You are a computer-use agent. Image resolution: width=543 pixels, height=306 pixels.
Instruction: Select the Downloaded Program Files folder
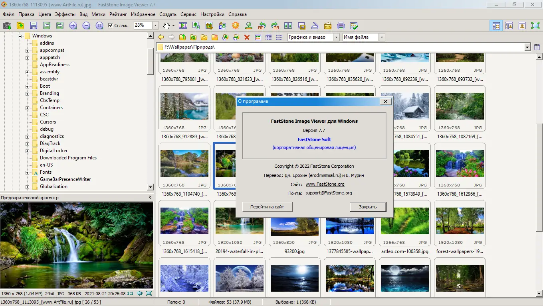tap(68, 158)
